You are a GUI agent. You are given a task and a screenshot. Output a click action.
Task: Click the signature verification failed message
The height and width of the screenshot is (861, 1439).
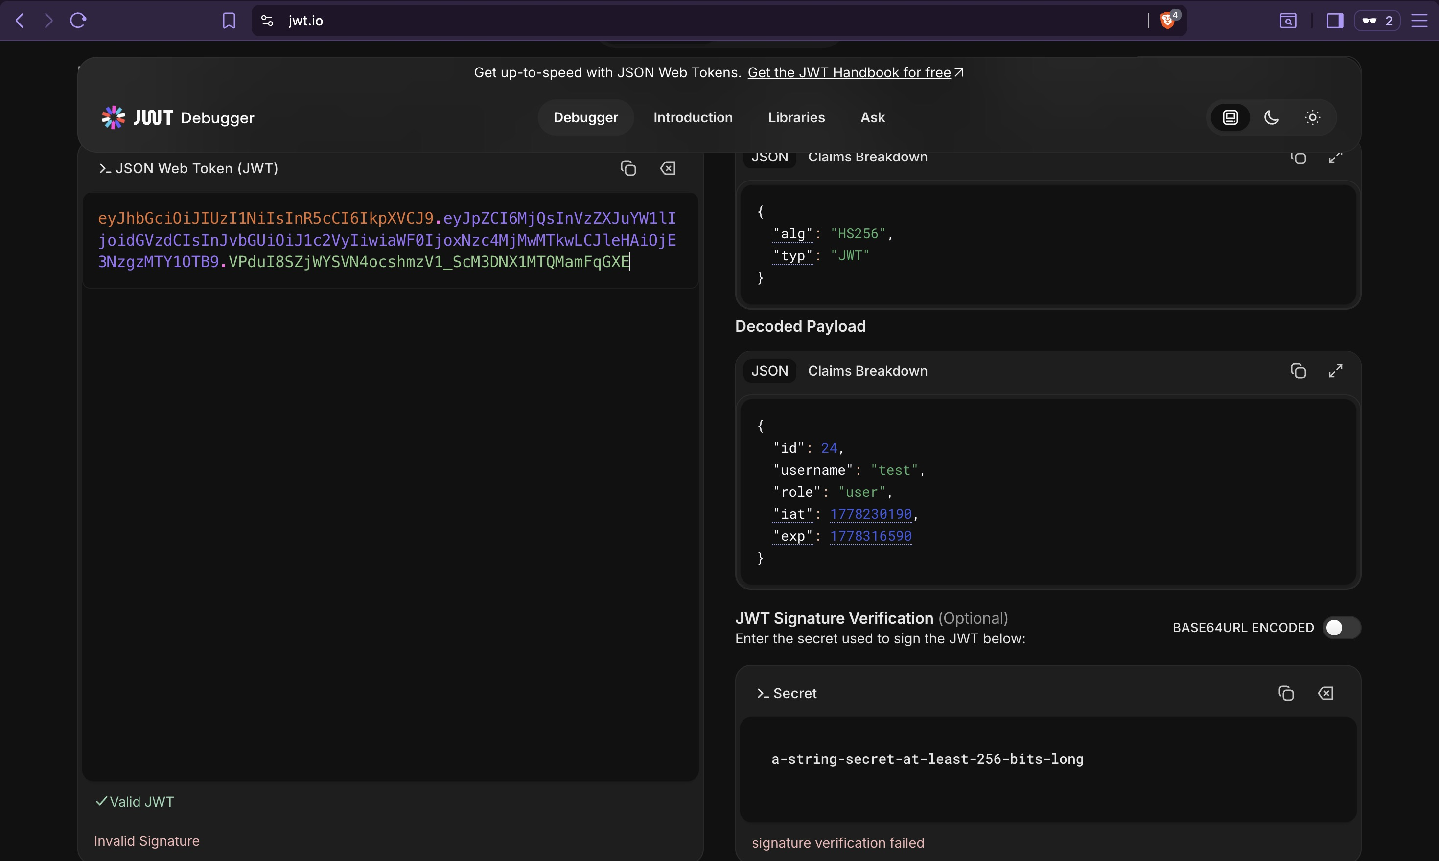coord(837,843)
